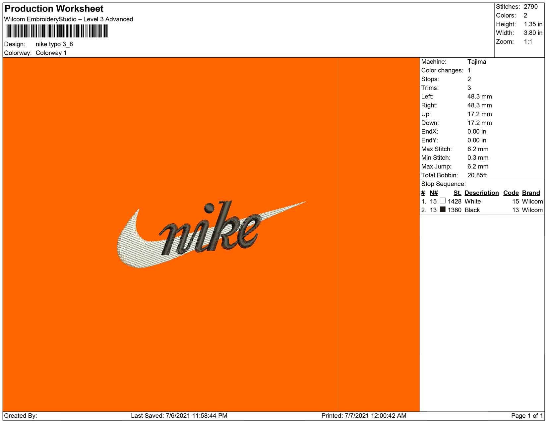Image resolution: width=547 pixels, height=421 pixels.
Task: Click the 'Production Worksheet' heading
Action: tap(54, 9)
